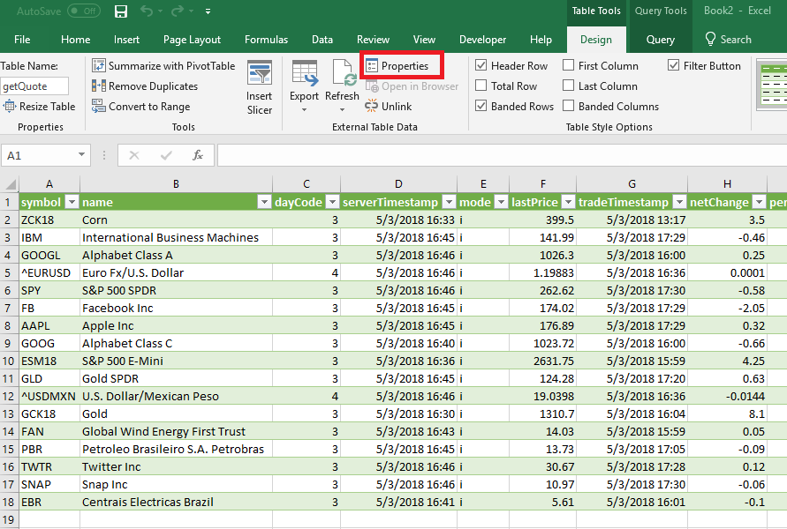
Task: Enable the Banded Columns checkbox
Action: [568, 106]
